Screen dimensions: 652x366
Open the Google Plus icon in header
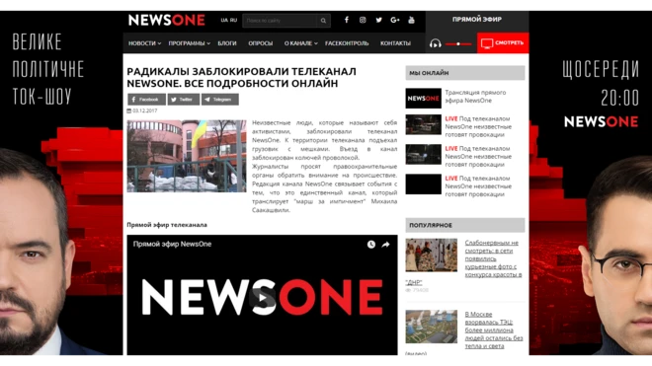[395, 20]
